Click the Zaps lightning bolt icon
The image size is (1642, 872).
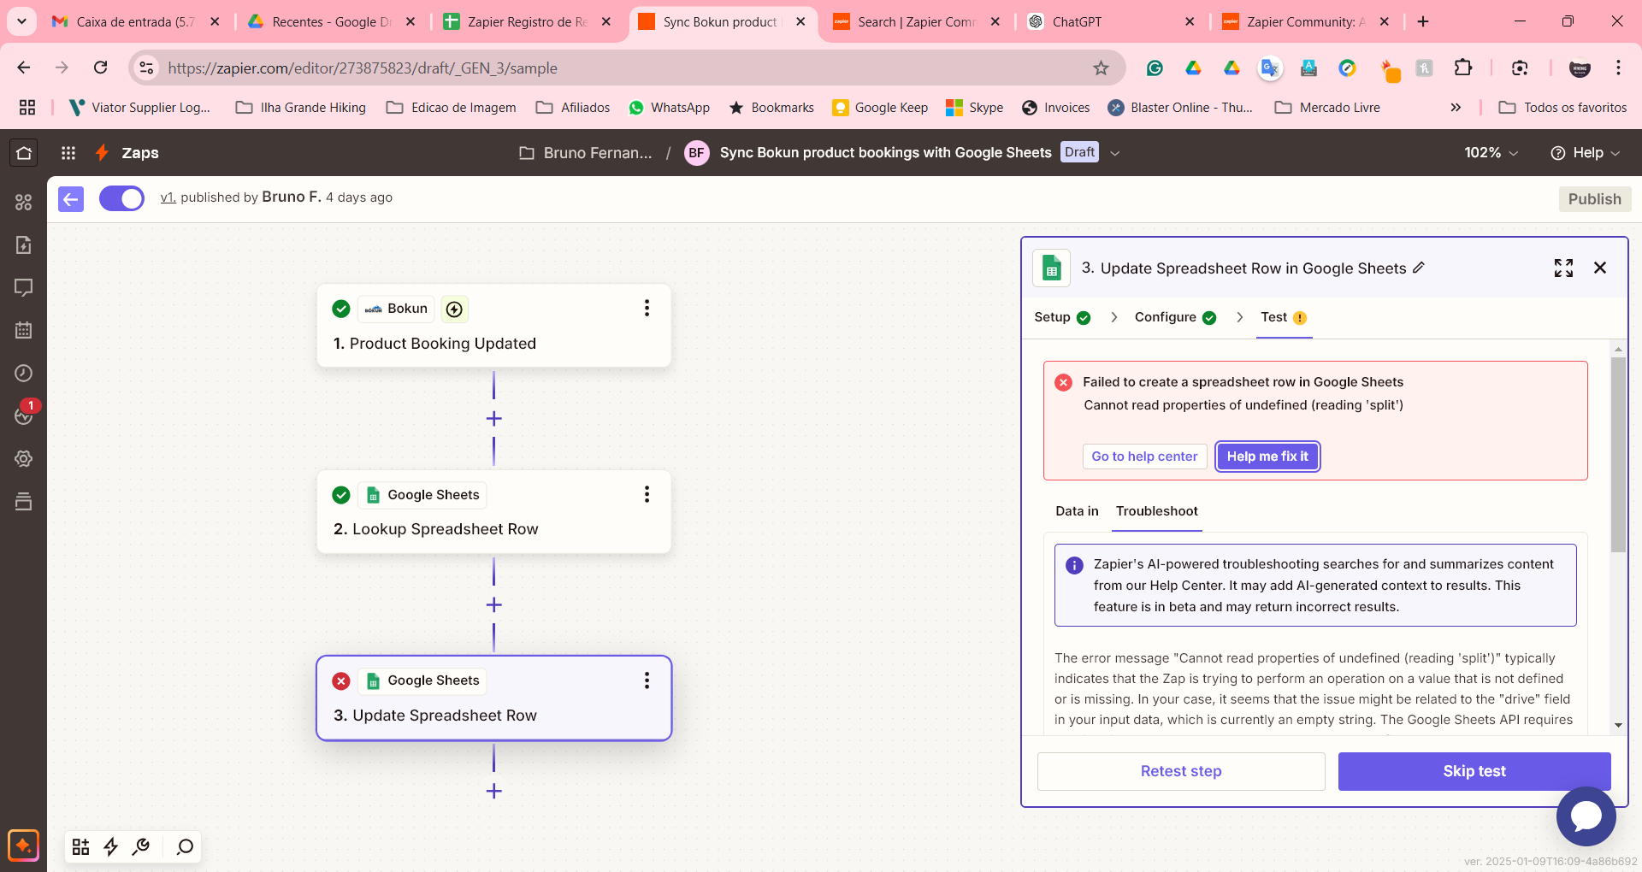click(x=103, y=153)
